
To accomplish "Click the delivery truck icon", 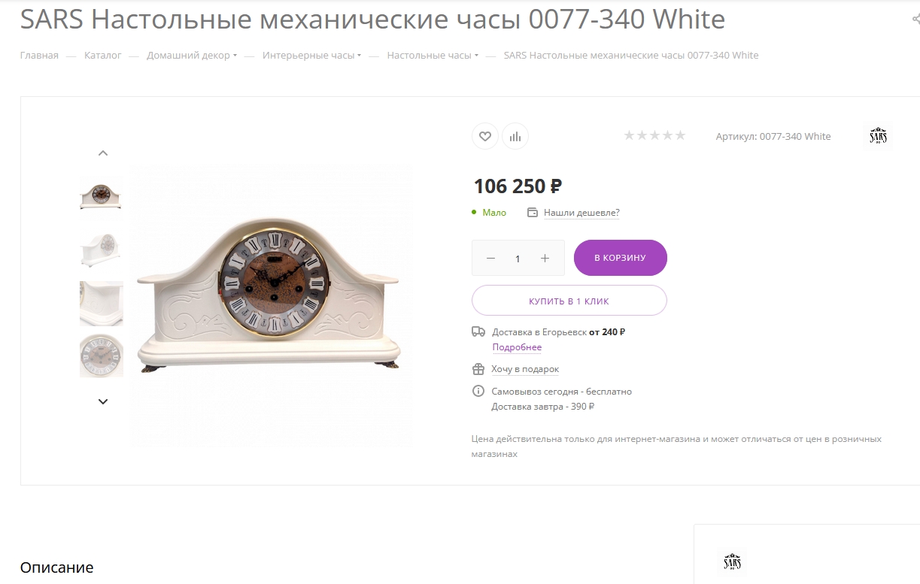I will coord(478,331).
